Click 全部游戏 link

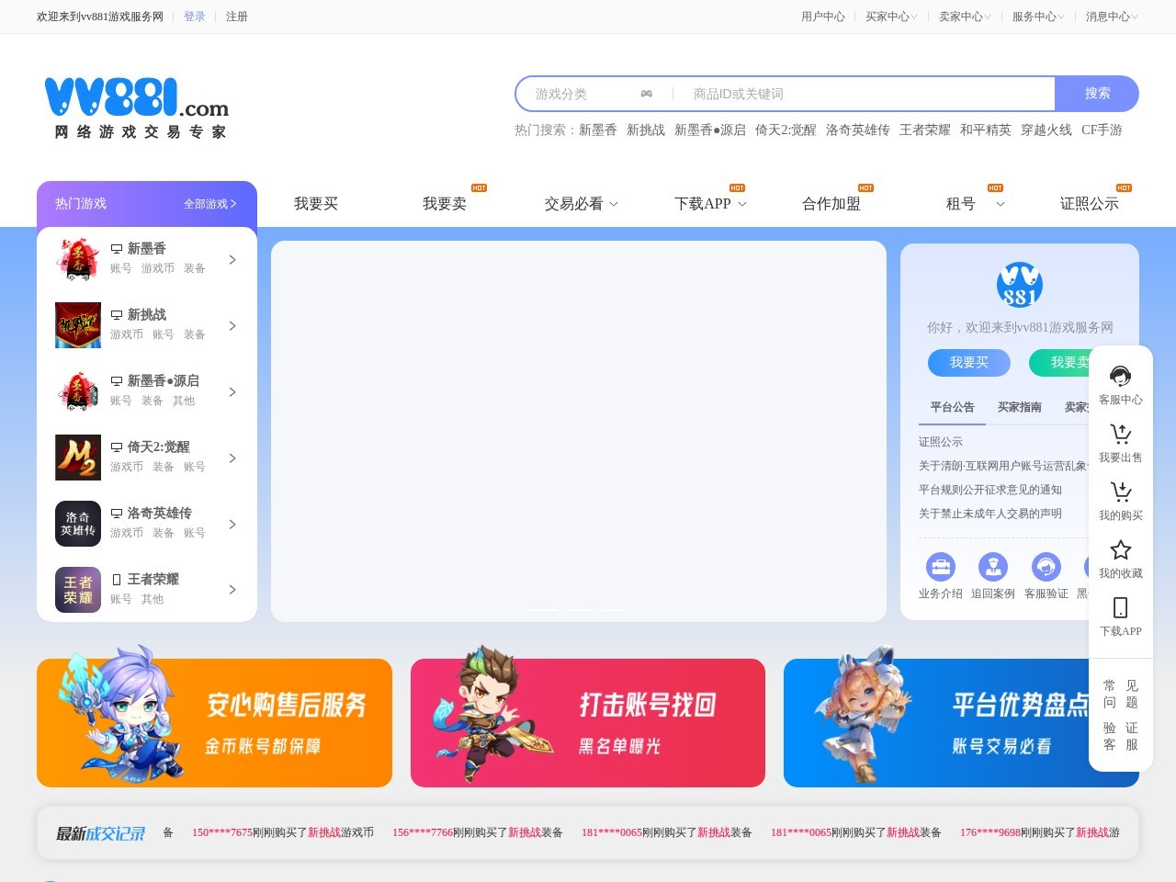[x=210, y=204]
